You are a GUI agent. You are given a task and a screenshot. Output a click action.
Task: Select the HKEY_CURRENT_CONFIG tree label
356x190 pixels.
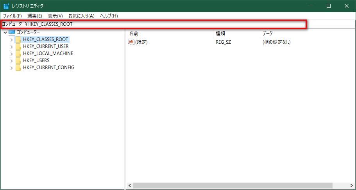[x=48, y=67]
